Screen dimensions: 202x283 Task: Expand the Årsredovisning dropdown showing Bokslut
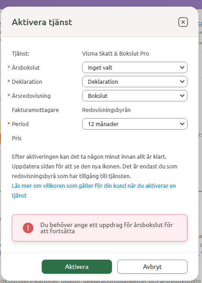135,96
